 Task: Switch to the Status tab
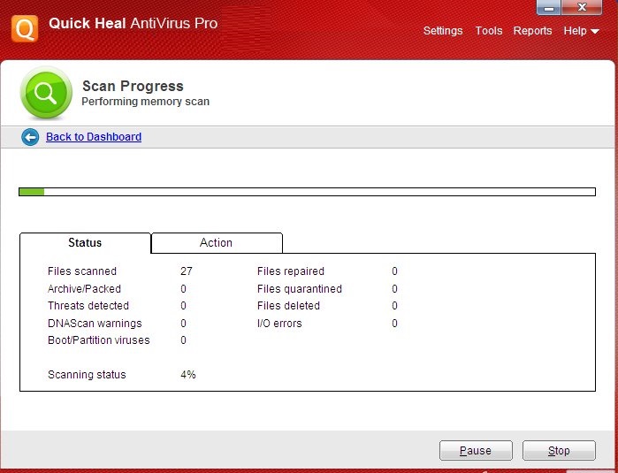(85, 243)
